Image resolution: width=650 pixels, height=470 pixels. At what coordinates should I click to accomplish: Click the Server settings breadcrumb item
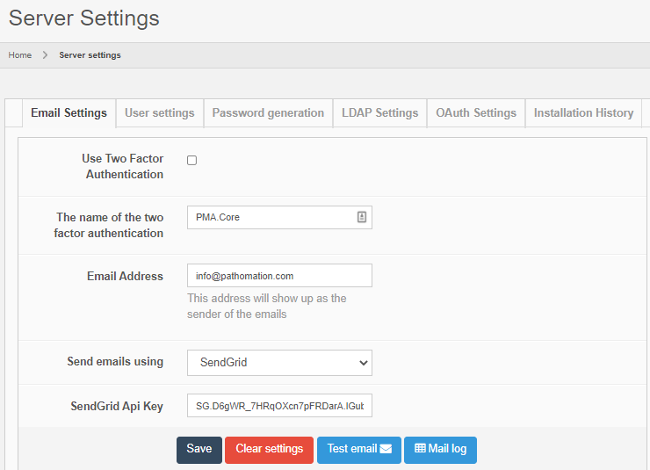(x=90, y=55)
